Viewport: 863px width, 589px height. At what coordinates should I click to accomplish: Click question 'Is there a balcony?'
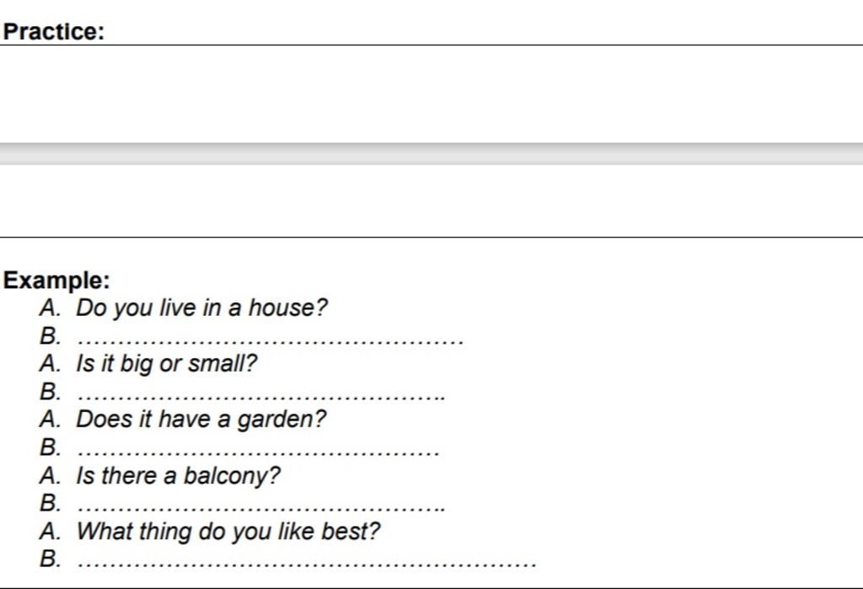coord(178,475)
